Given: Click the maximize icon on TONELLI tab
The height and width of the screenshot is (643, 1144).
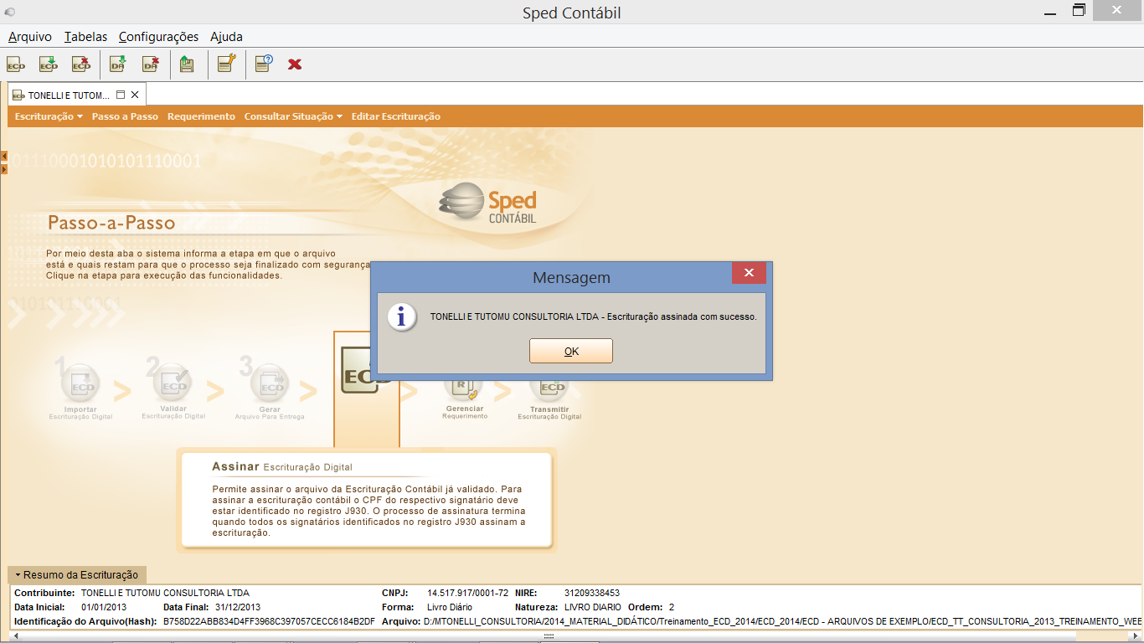Looking at the screenshot, I should (121, 95).
